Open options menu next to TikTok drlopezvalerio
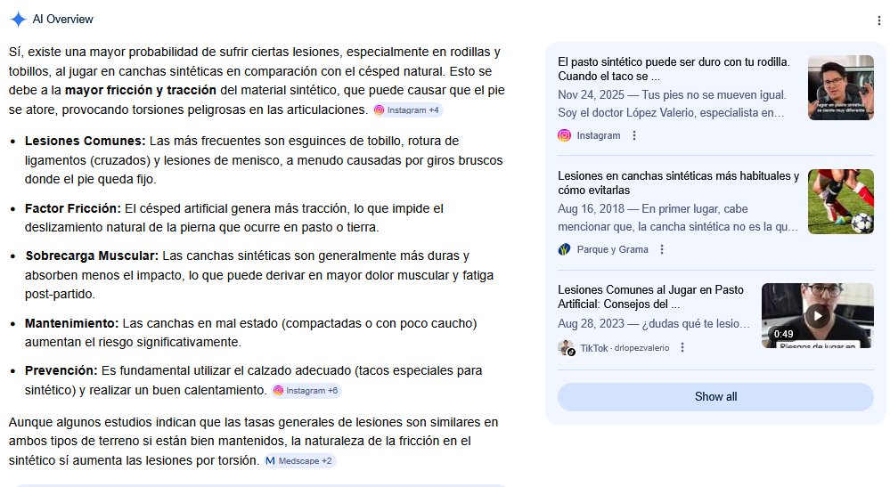 [682, 347]
